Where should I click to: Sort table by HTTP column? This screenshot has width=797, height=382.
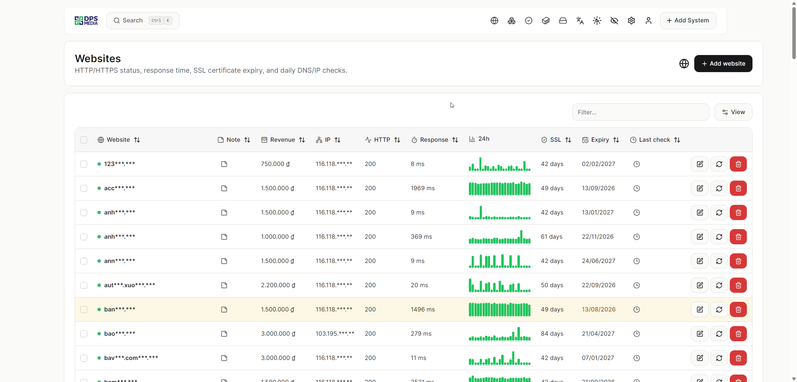383,140
